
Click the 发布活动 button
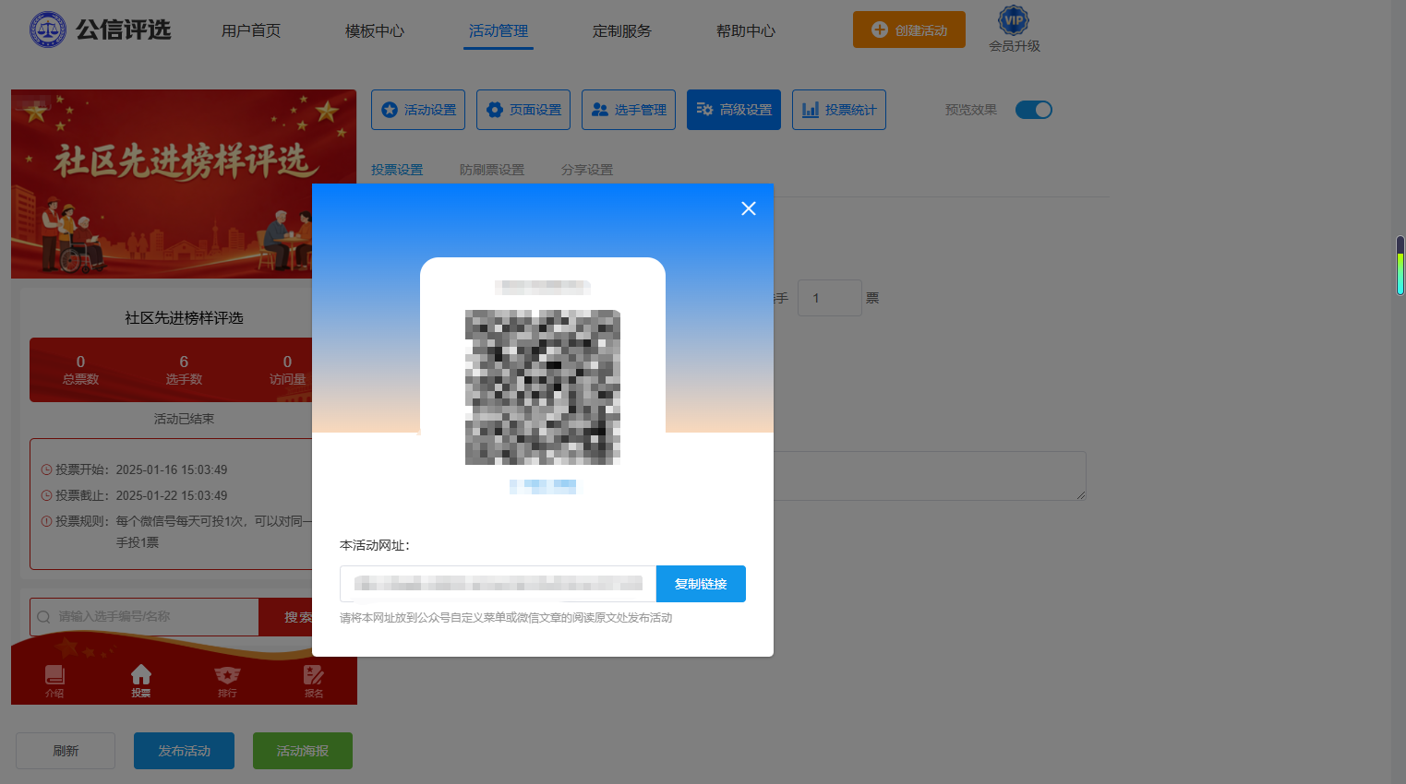click(x=184, y=751)
